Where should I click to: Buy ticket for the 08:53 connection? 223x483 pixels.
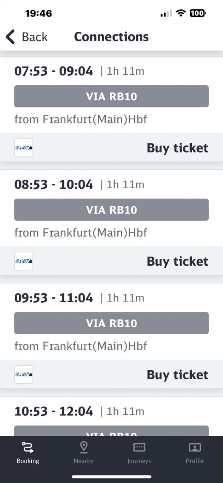click(177, 261)
